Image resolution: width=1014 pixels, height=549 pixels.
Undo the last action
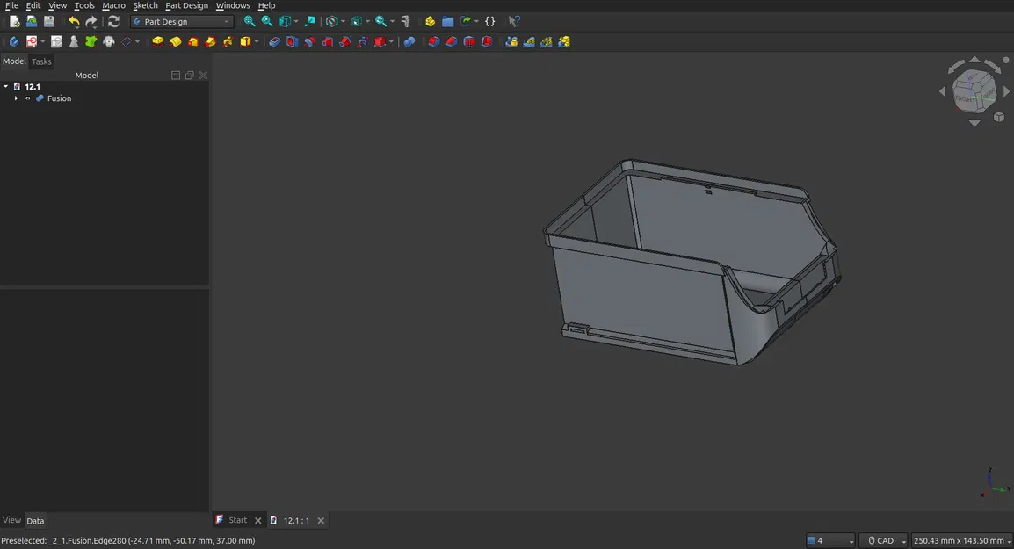[73, 21]
